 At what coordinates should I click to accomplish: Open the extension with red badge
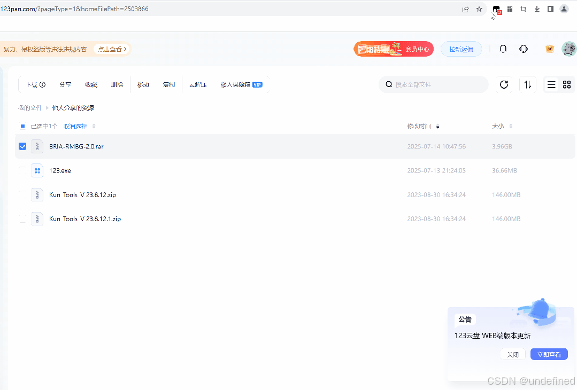pos(496,10)
